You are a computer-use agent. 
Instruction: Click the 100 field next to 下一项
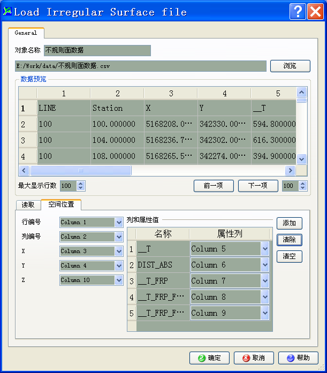[x=291, y=186]
